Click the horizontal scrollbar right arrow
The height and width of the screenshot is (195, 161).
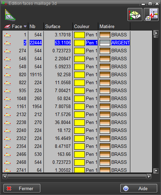(x=149, y=176)
